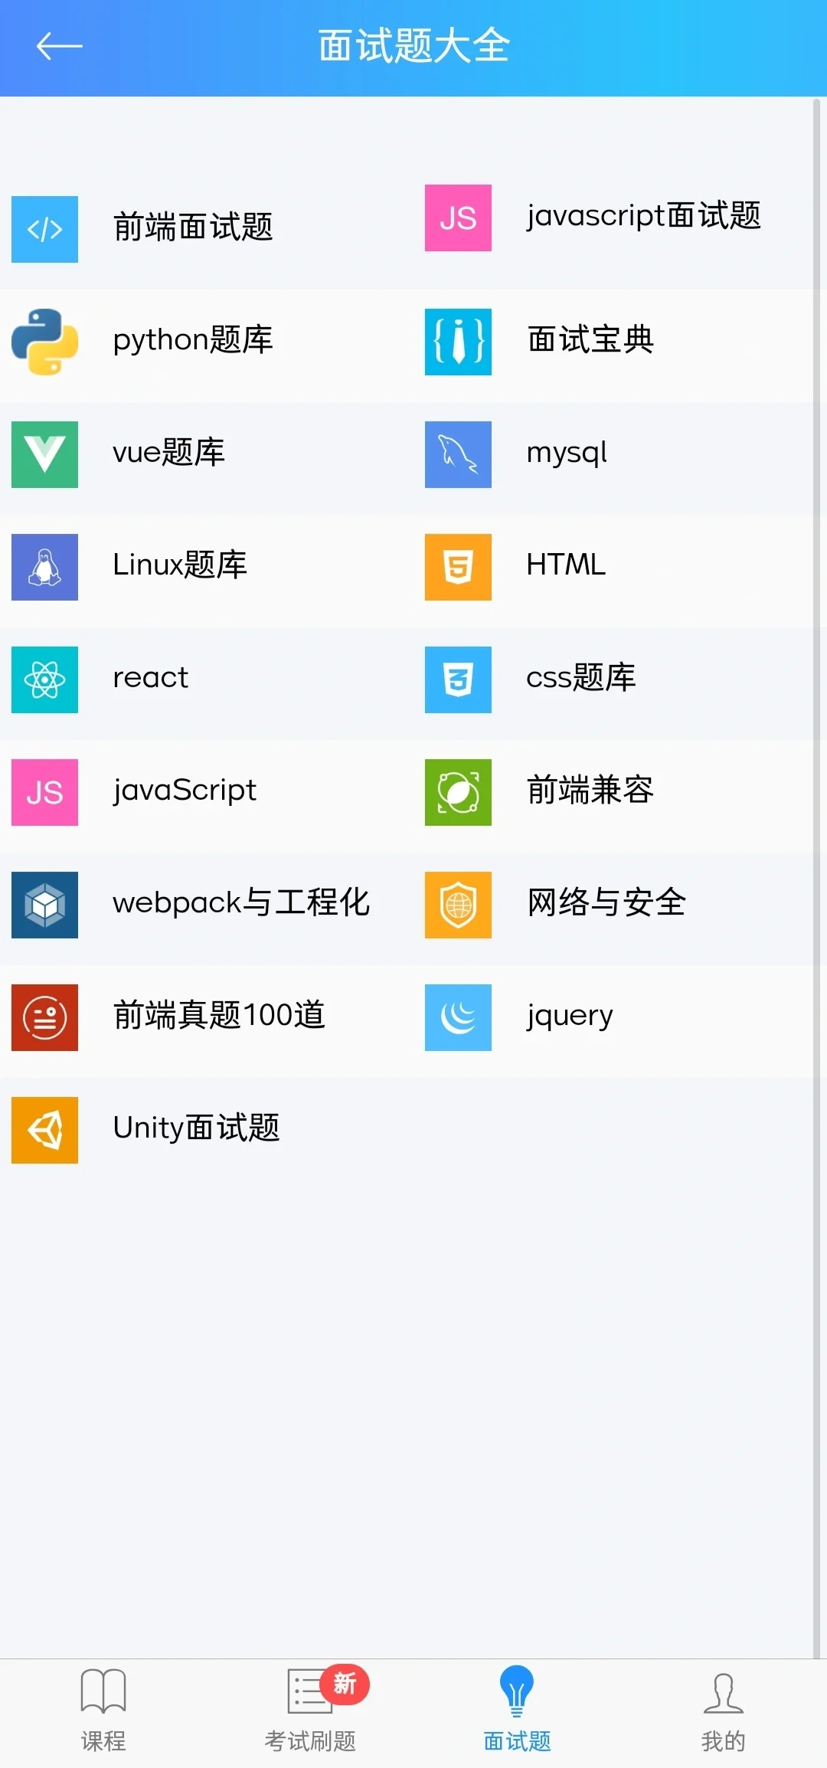Open the Linux题库 question bank

pyautogui.click(x=180, y=565)
